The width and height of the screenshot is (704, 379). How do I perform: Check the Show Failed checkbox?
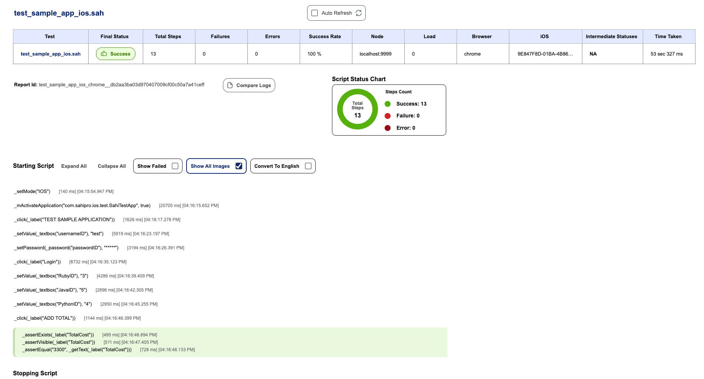pyautogui.click(x=175, y=166)
